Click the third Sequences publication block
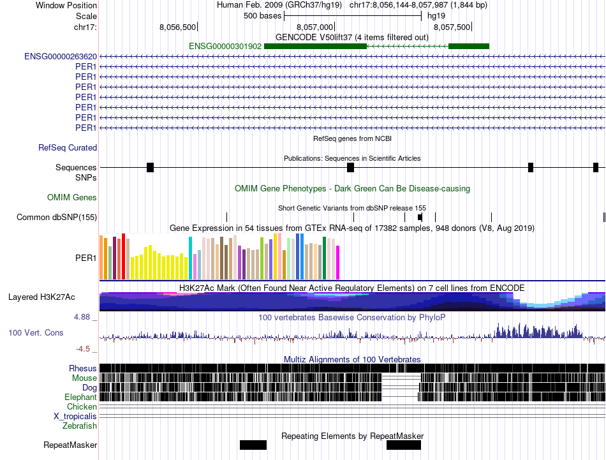This screenshot has width=606, height=460. pos(531,167)
